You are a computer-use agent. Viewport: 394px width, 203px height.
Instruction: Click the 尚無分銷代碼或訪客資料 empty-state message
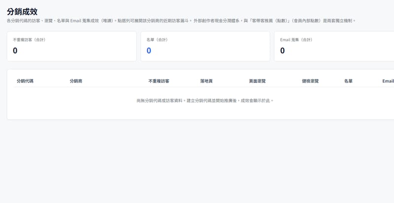click(205, 101)
